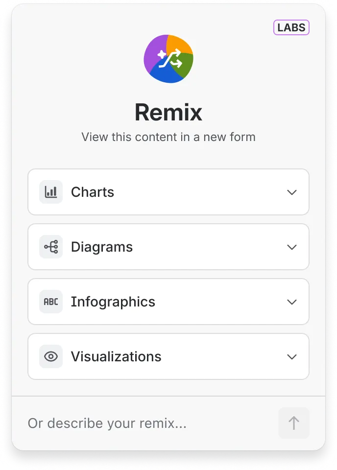The height and width of the screenshot is (470, 337).
Task: Click the bar chart icon beside Charts
Action: click(51, 192)
